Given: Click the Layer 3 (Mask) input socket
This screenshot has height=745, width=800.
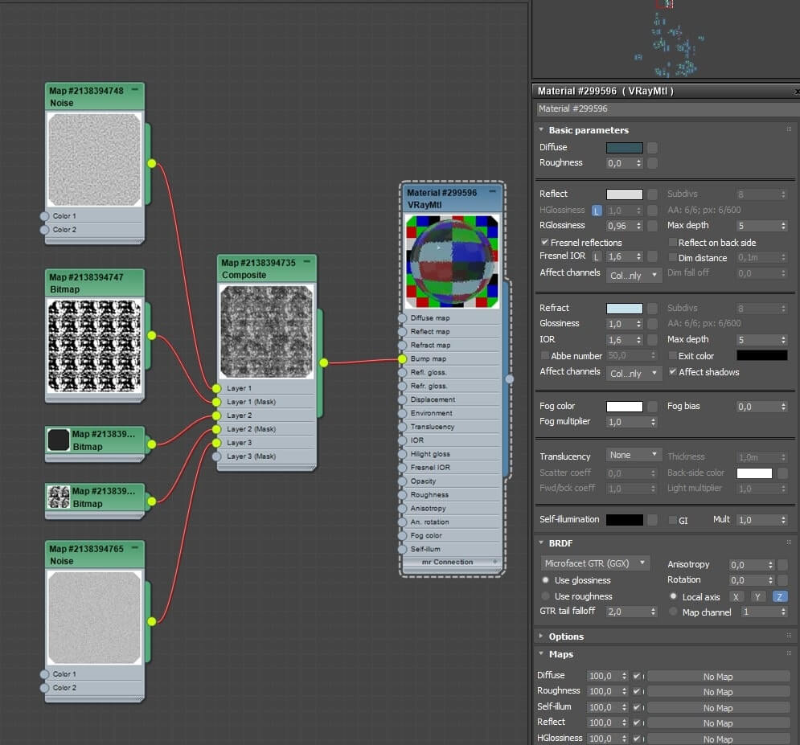Looking at the screenshot, I should point(217,456).
